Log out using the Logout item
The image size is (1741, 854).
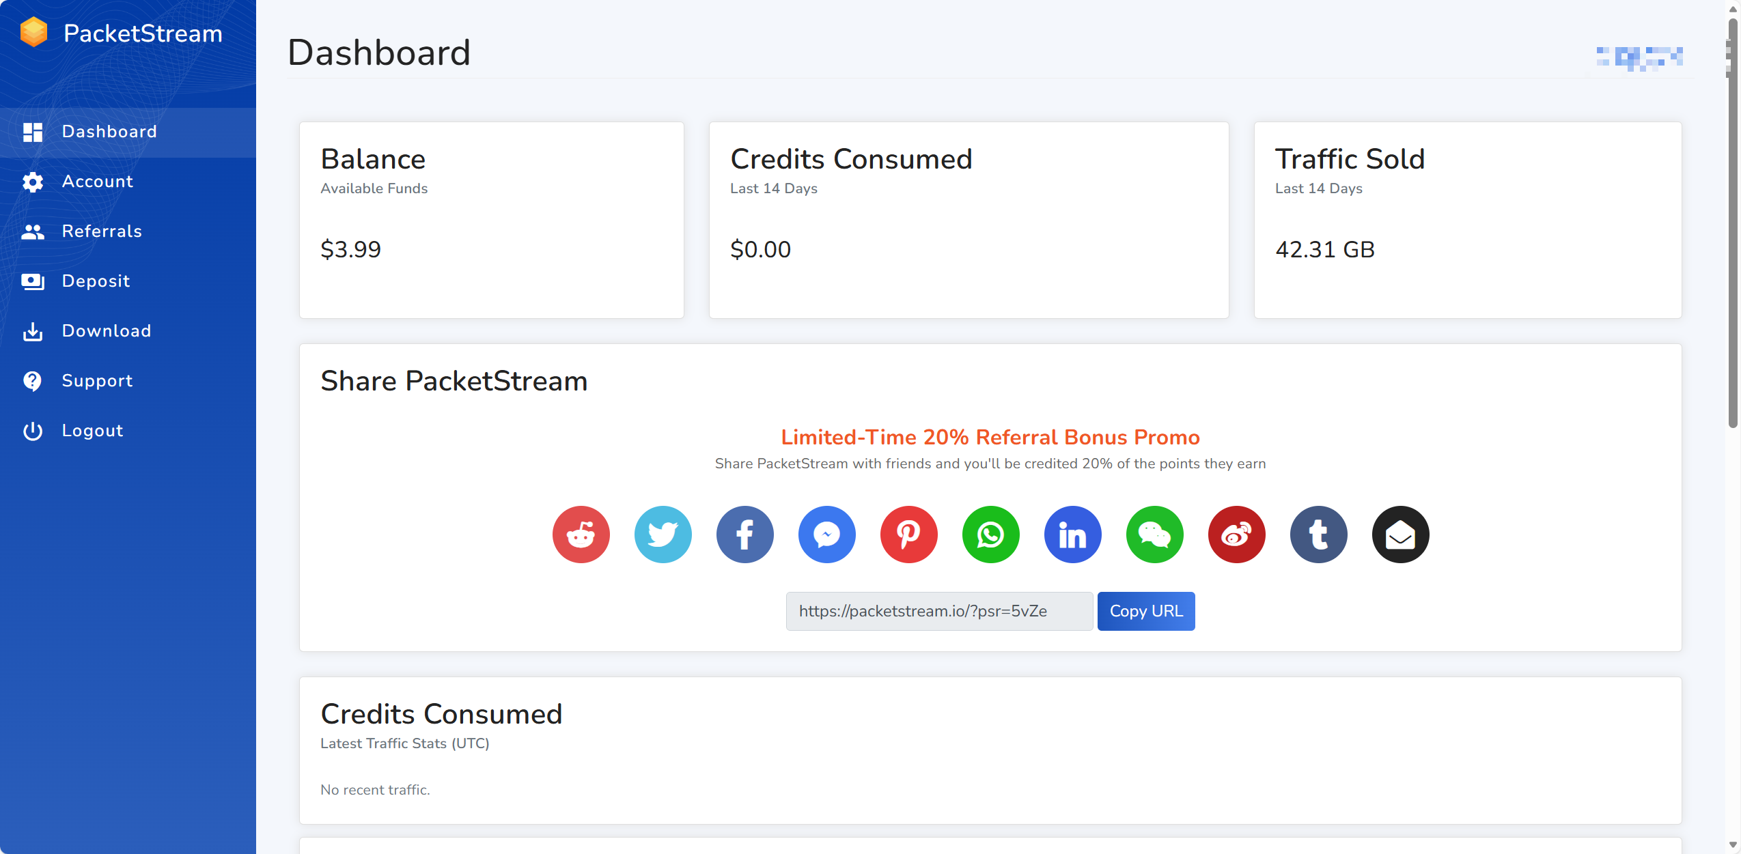point(92,431)
